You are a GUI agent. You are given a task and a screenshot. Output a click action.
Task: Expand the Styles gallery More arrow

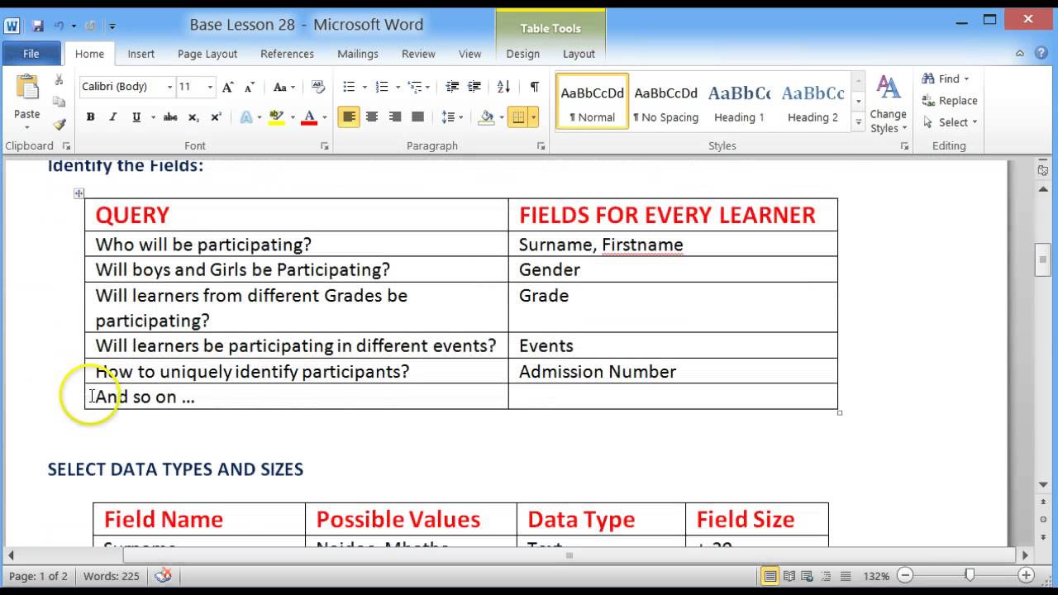[858, 124]
